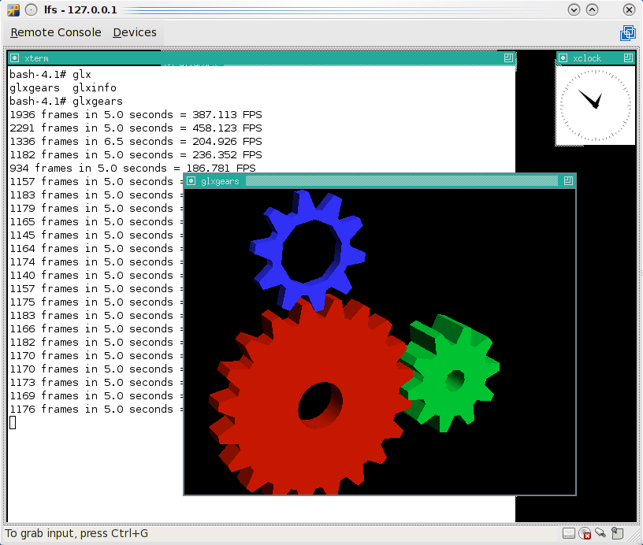Screen dimensions: 643x545
Task: Click the fullscreen icon in the menu bar
Action: tap(627, 32)
